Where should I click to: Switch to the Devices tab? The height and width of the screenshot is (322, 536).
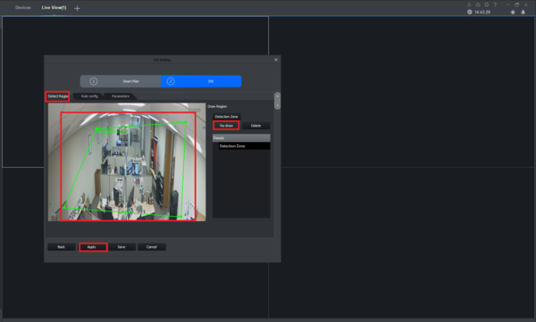tap(23, 7)
